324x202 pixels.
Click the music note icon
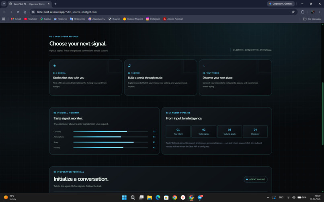(129, 66)
